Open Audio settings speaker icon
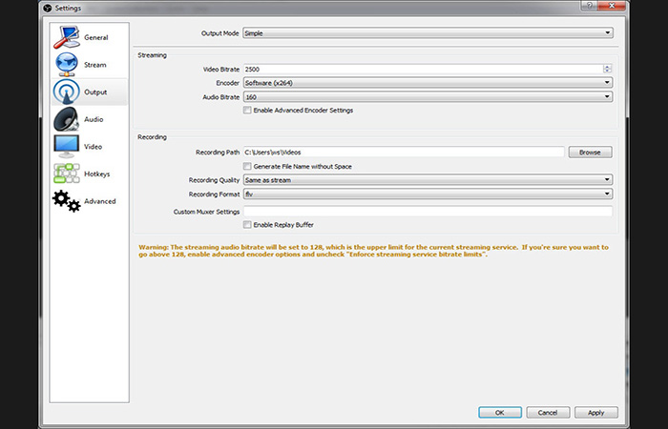The image size is (668, 429). (x=67, y=119)
